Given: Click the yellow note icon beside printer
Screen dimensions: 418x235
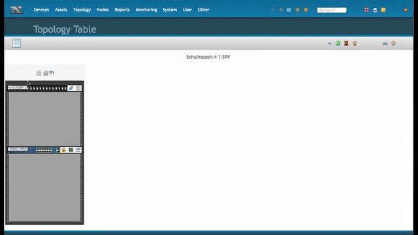Looking at the screenshot, I should click(x=383, y=10).
